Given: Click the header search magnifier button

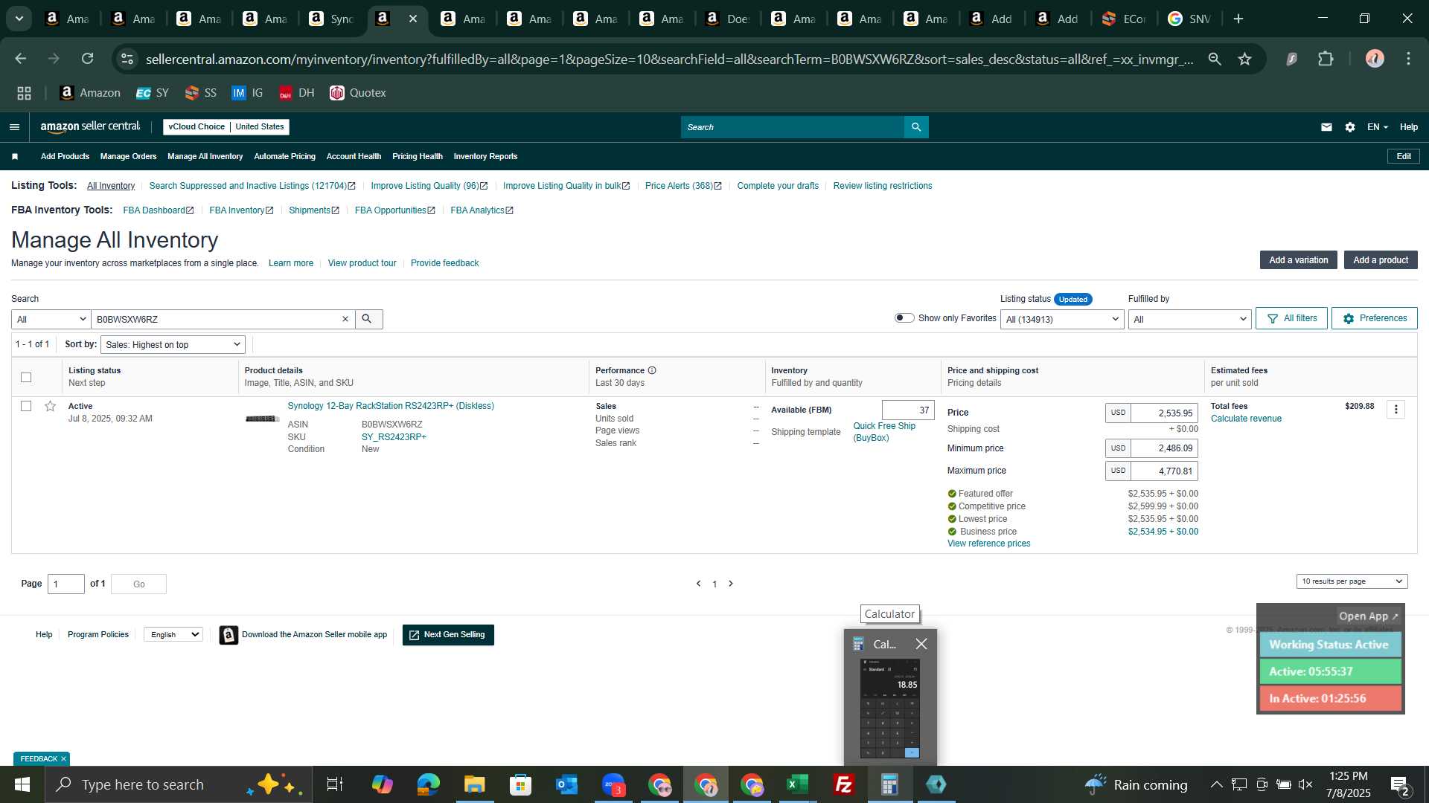Looking at the screenshot, I should (916, 127).
